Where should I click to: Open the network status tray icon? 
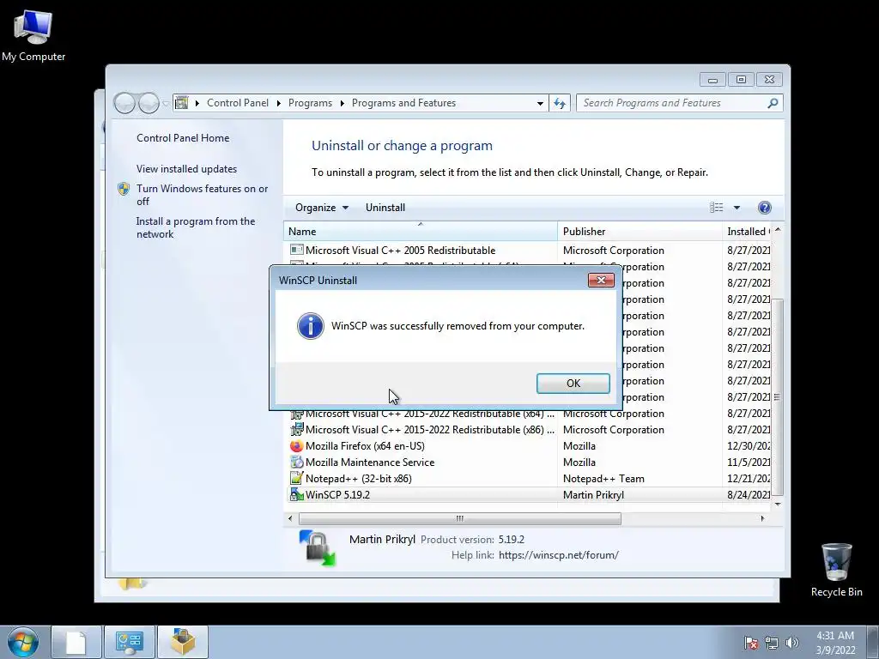pos(772,643)
